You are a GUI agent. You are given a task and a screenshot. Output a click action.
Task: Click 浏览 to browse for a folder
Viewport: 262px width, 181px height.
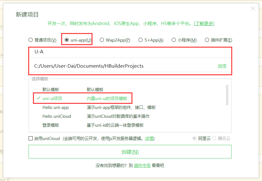click(x=222, y=66)
